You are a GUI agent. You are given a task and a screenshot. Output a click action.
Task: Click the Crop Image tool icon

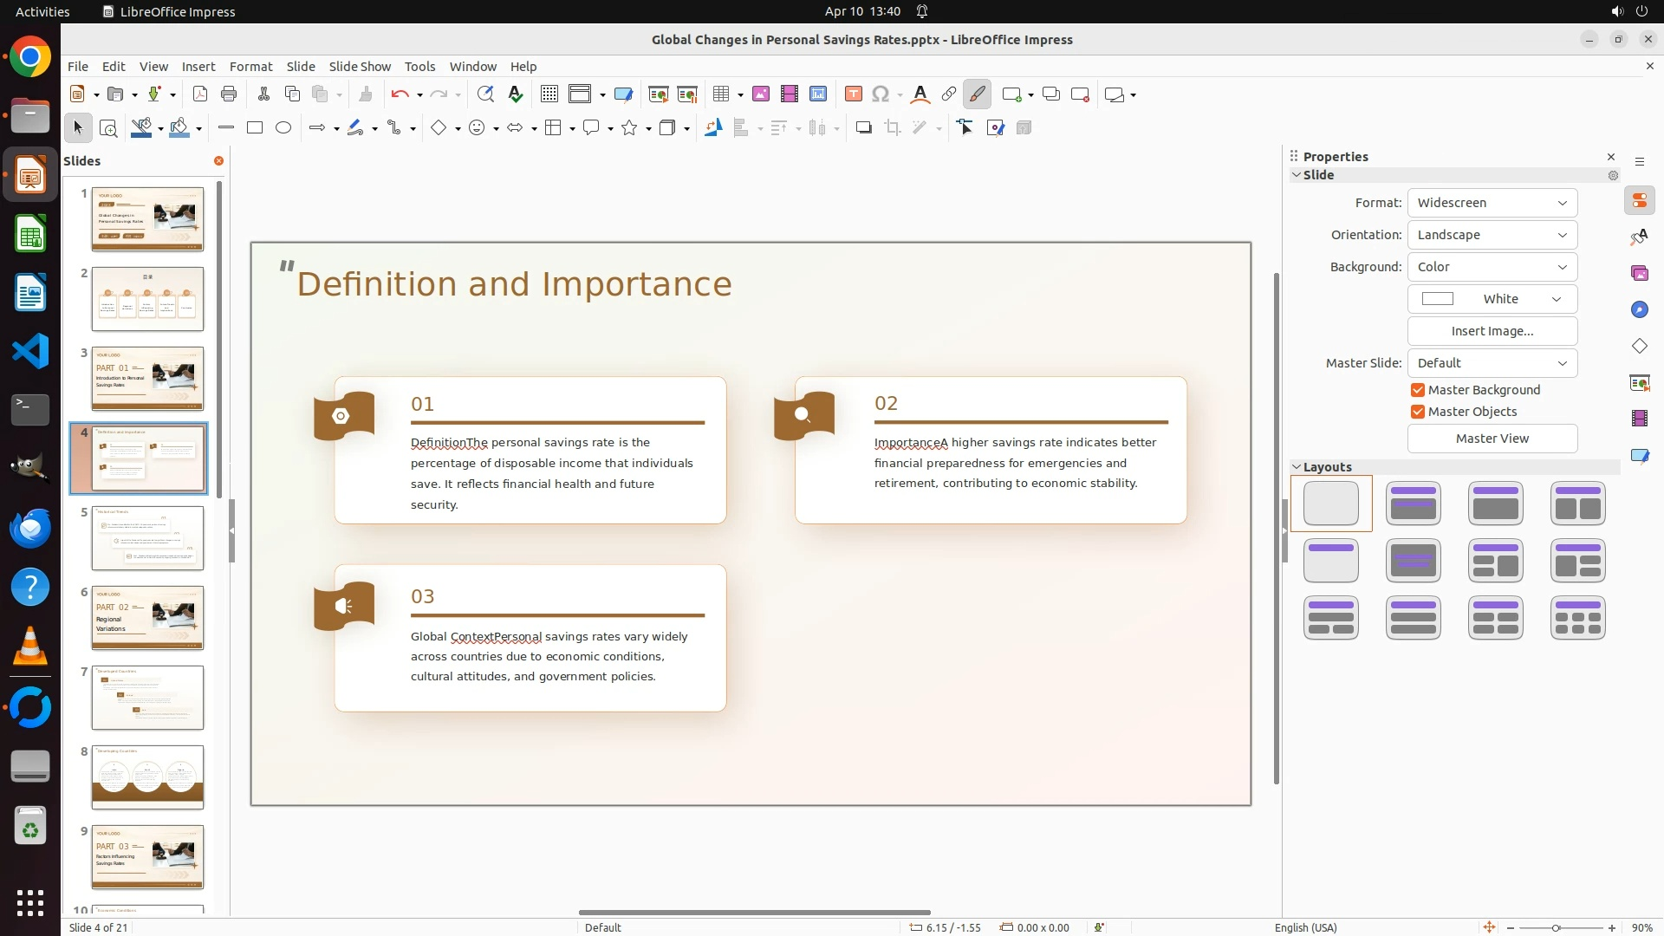tap(892, 128)
